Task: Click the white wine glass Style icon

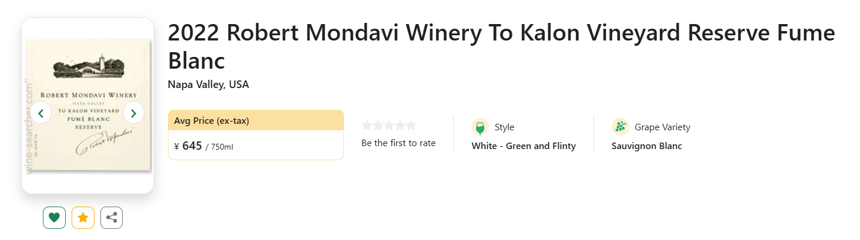Action: [480, 127]
